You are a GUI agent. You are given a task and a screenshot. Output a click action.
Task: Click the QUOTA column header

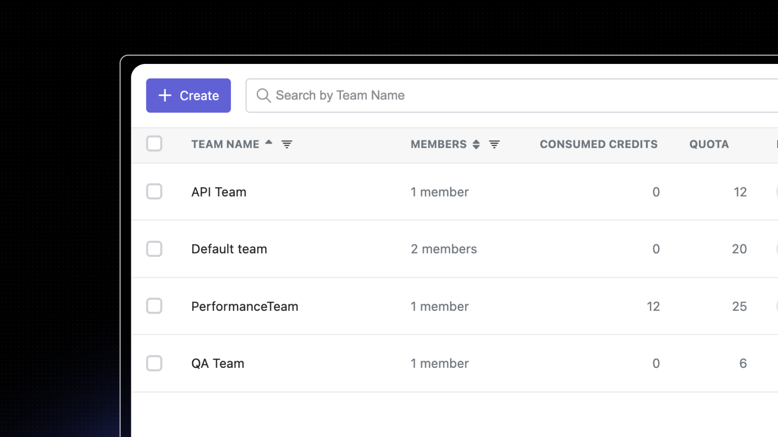[x=709, y=144]
